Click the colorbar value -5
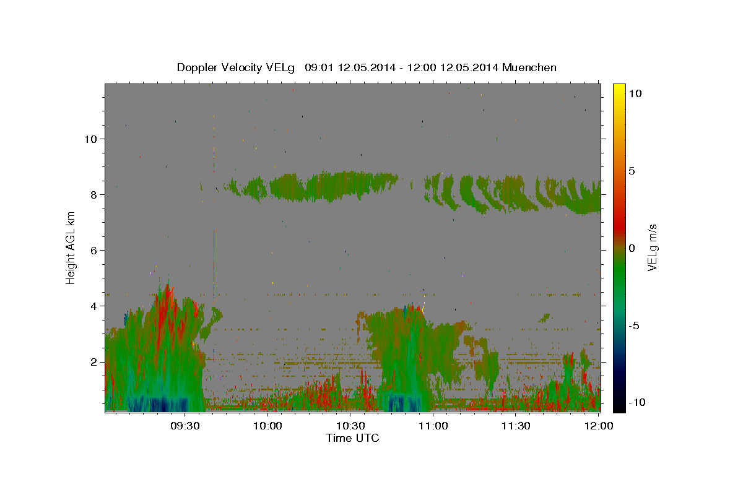This screenshot has height=495, width=743. pos(634,325)
